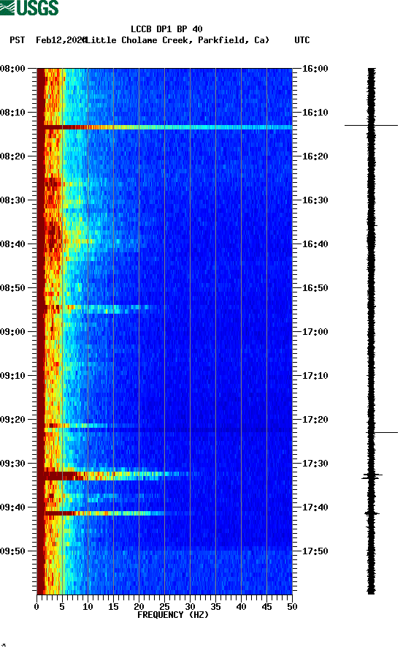Viewport: 403px width, 653px height.
Task: Click the date text 'Feb12,2020'
Action: click(x=61, y=40)
